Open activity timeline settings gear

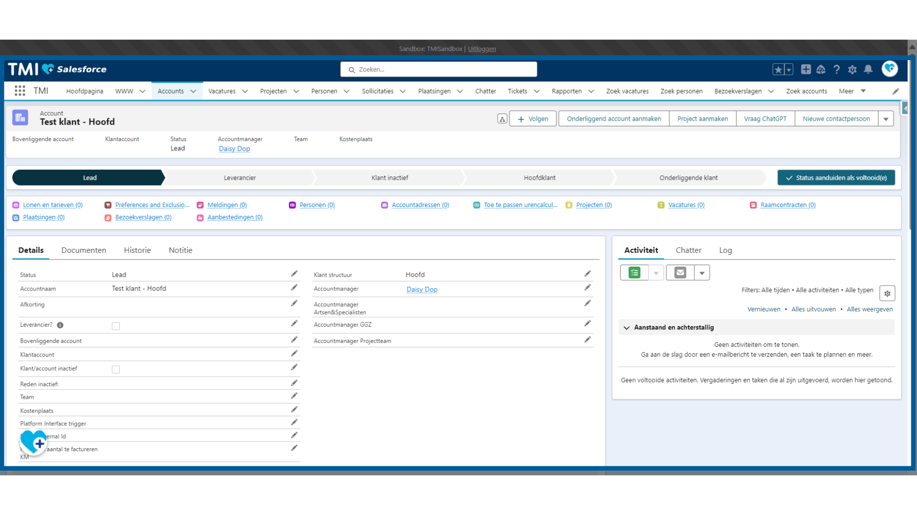coord(887,294)
